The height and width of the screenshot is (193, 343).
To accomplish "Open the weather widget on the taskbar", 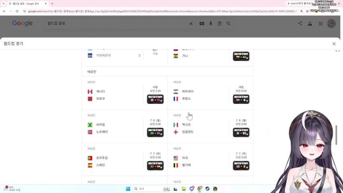I will coord(12,189).
